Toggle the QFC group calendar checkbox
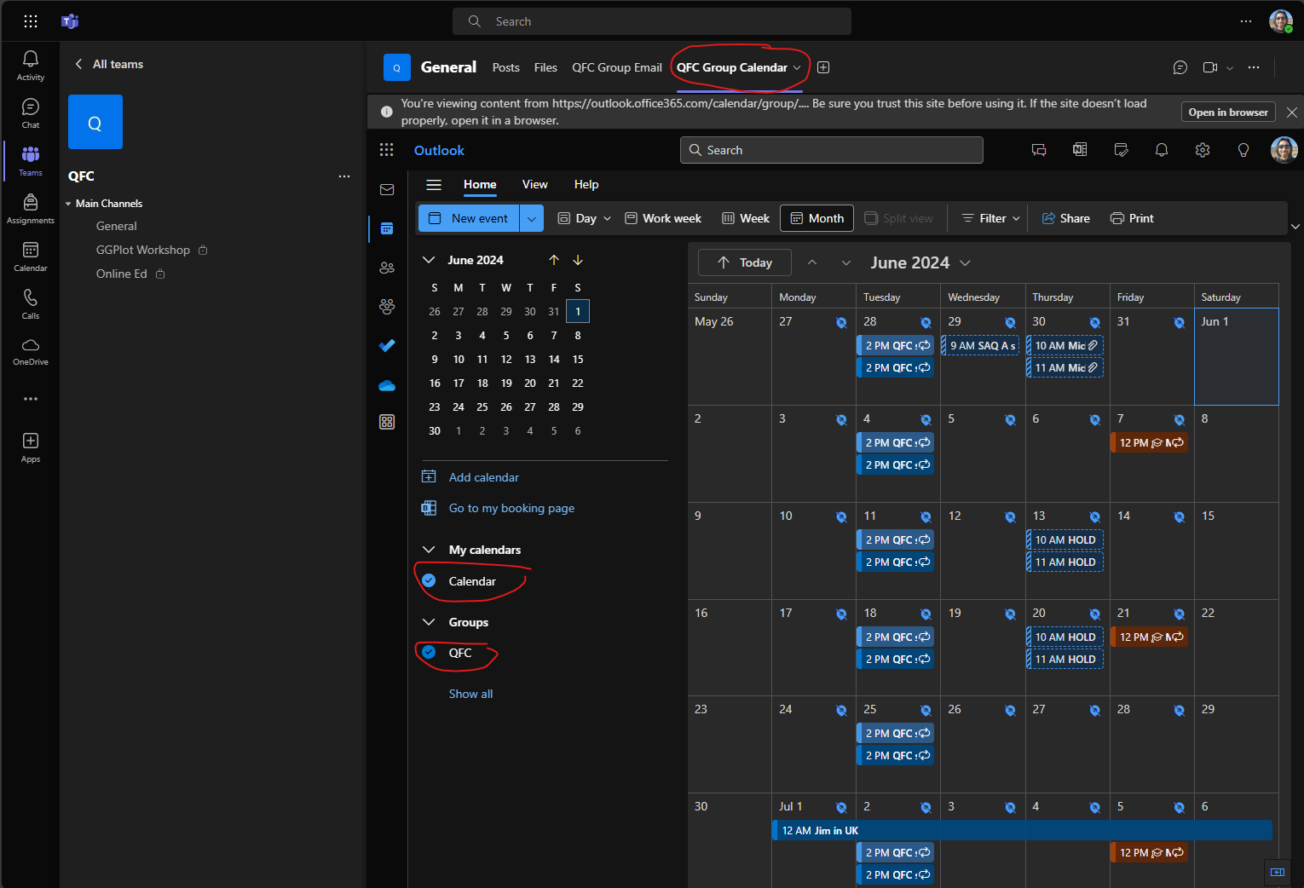The image size is (1304, 888). (430, 653)
